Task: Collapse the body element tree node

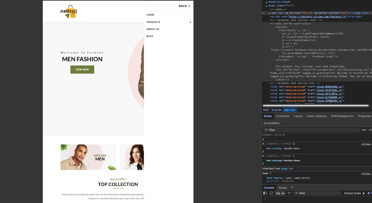Action: 266,6
